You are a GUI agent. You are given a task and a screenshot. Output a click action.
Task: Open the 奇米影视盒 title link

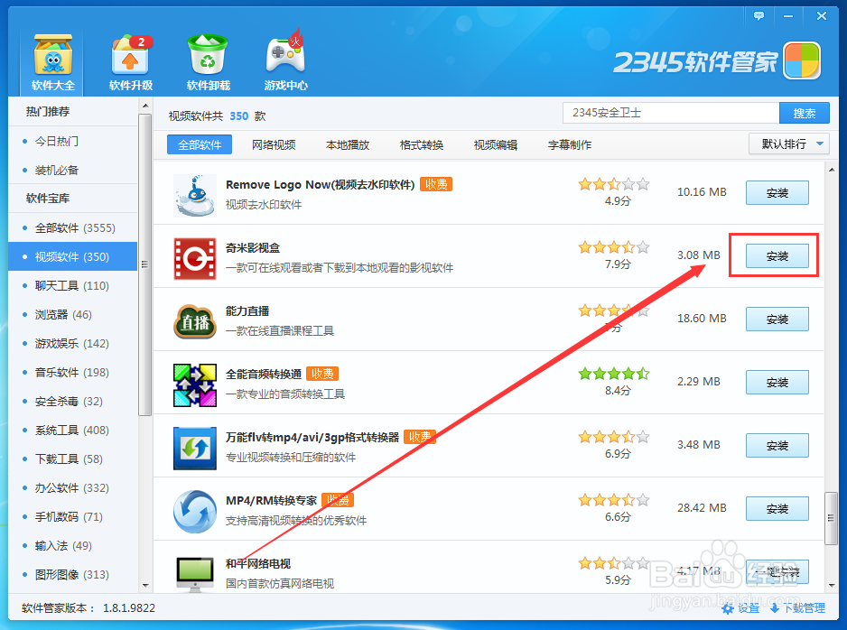pyautogui.click(x=253, y=248)
